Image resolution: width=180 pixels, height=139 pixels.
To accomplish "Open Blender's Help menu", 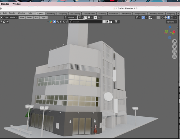I will [30, 13].
